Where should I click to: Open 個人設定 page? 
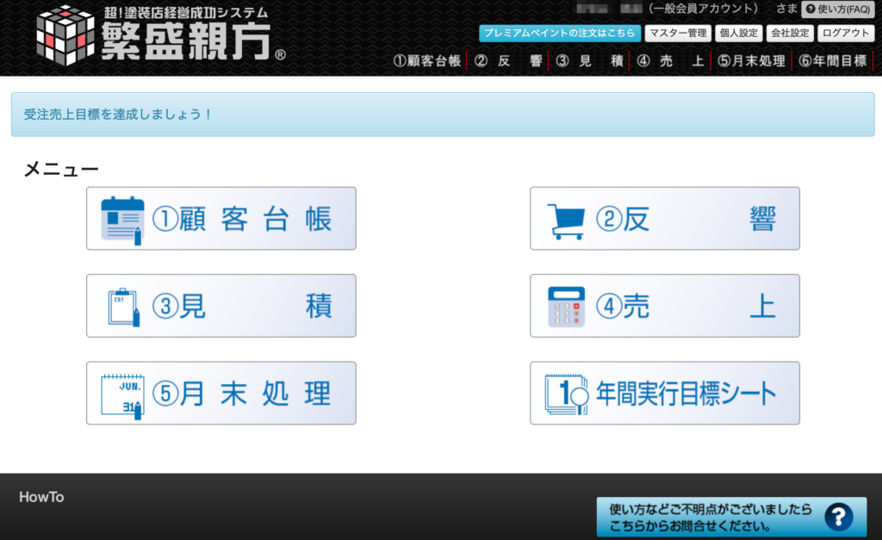point(738,34)
